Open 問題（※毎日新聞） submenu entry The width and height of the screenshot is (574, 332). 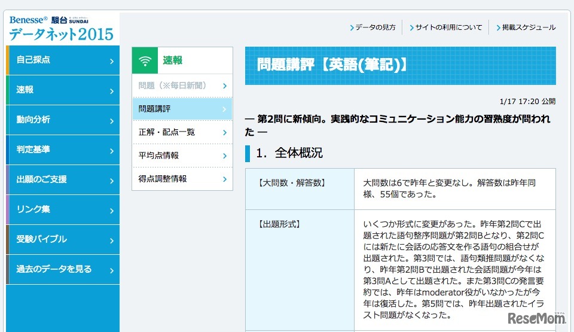pyautogui.click(x=182, y=86)
